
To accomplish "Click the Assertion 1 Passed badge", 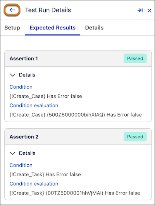I will pyautogui.click(x=135, y=59).
